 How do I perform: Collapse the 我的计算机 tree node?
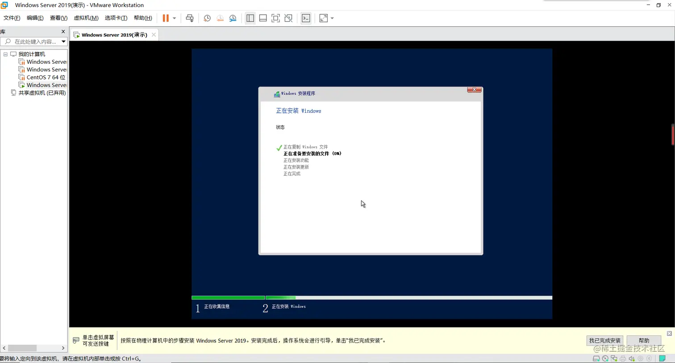pyautogui.click(x=5, y=54)
